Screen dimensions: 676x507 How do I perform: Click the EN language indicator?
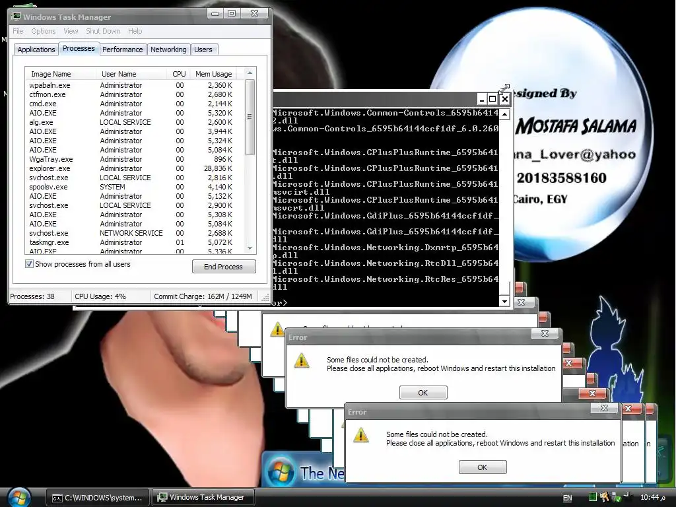[x=567, y=498]
